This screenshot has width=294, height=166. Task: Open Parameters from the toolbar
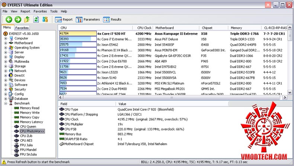click(x=88, y=19)
